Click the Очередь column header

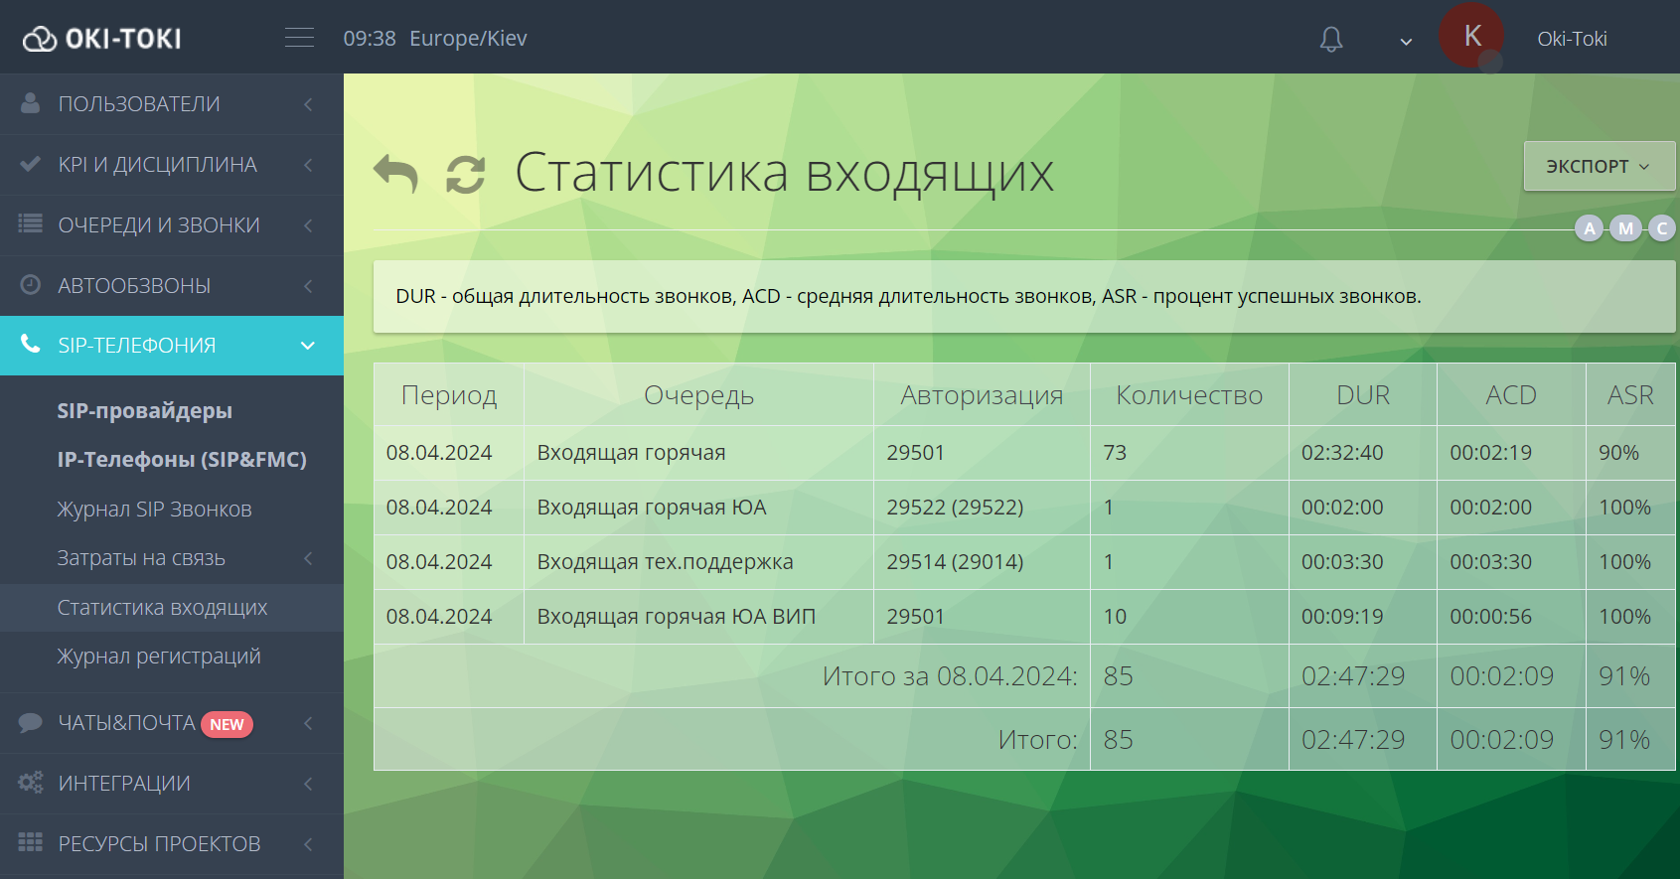698,395
